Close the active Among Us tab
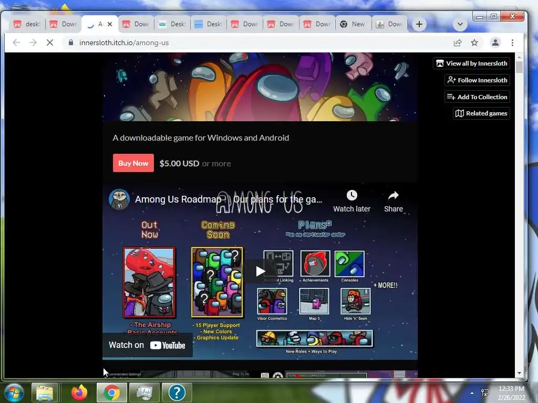Image resolution: width=538 pixels, height=403 pixels. 110,24
